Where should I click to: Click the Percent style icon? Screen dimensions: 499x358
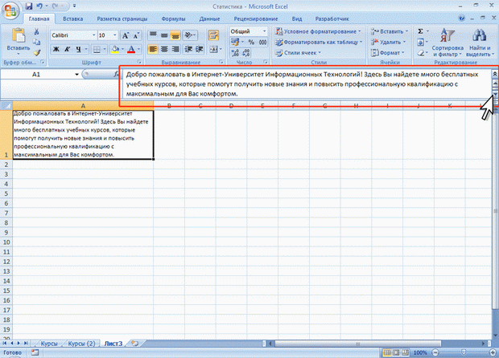(251, 42)
